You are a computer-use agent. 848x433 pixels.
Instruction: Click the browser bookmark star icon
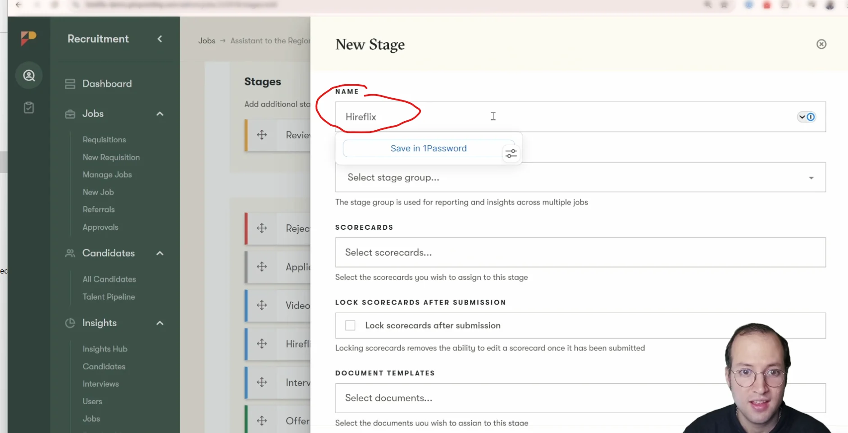tap(724, 5)
